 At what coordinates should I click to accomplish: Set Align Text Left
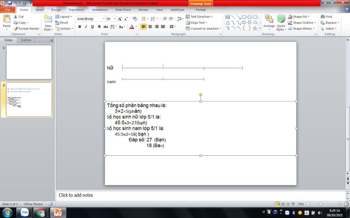(x=144, y=27)
